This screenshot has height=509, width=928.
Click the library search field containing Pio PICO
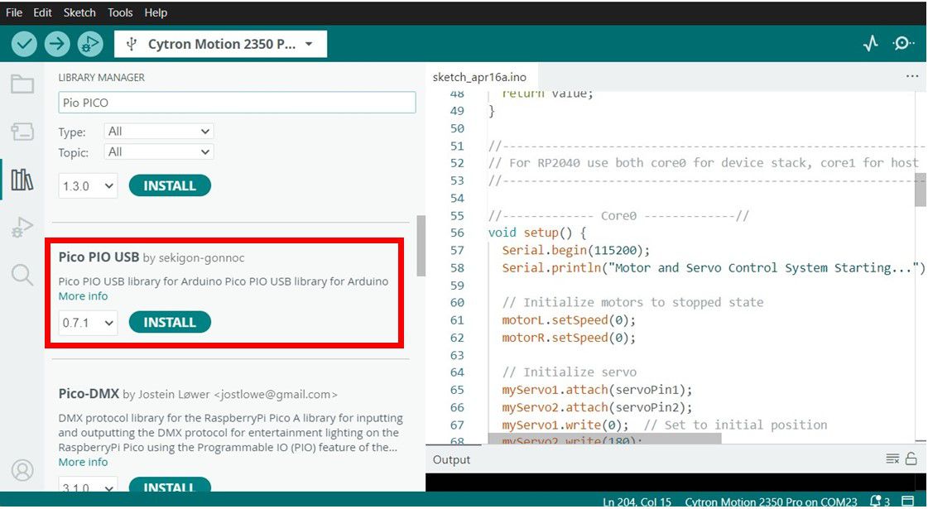[237, 103]
